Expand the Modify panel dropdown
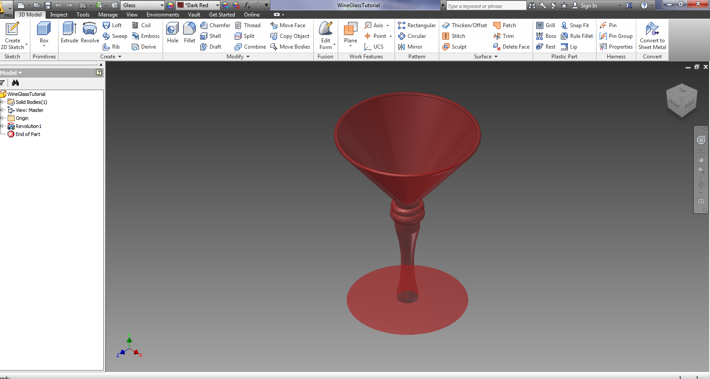The image size is (710, 379). coord(248,57)
